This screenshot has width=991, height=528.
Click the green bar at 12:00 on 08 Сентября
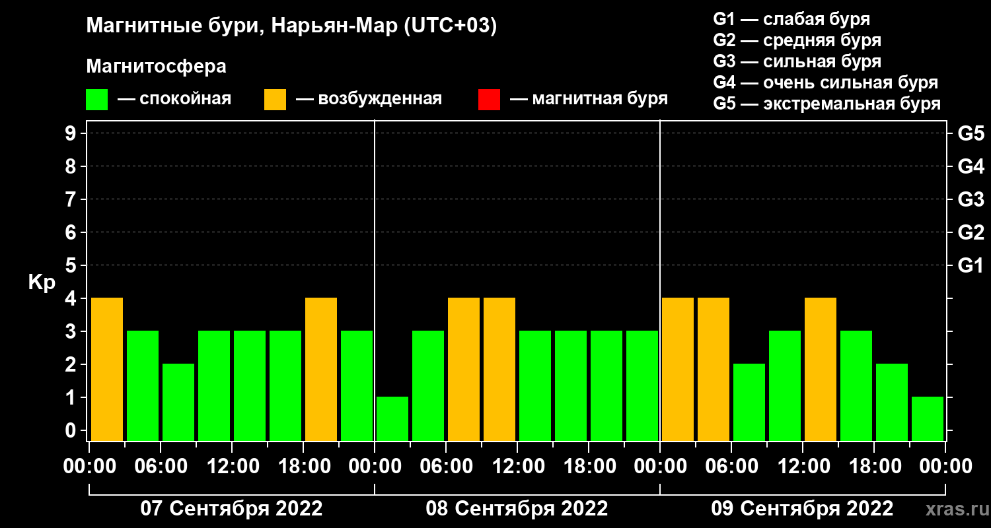[535, 385]
